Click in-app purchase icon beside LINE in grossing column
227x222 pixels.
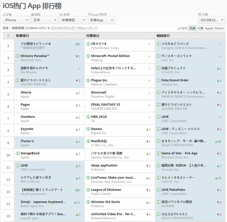click(x=159, y=117)
